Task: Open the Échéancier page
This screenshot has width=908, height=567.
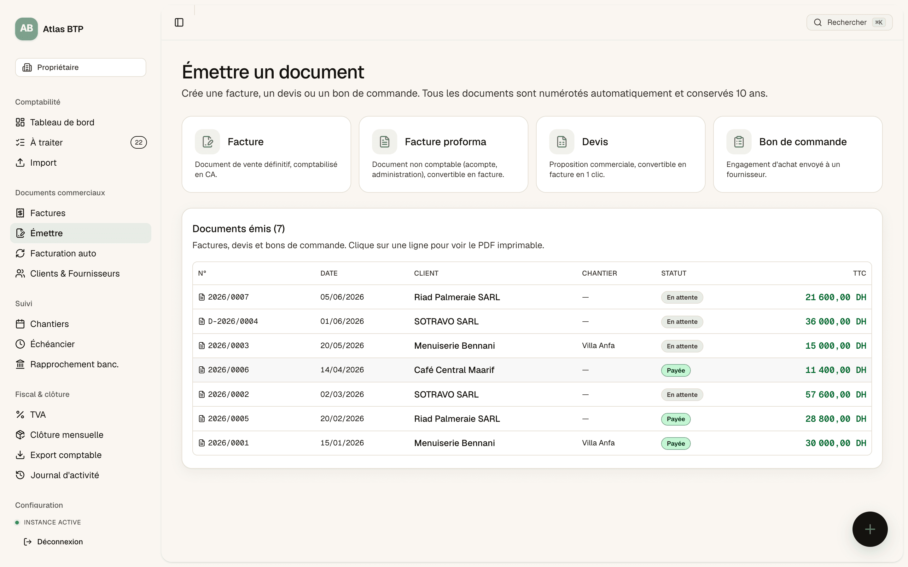Action: click(x=81, y=344)
